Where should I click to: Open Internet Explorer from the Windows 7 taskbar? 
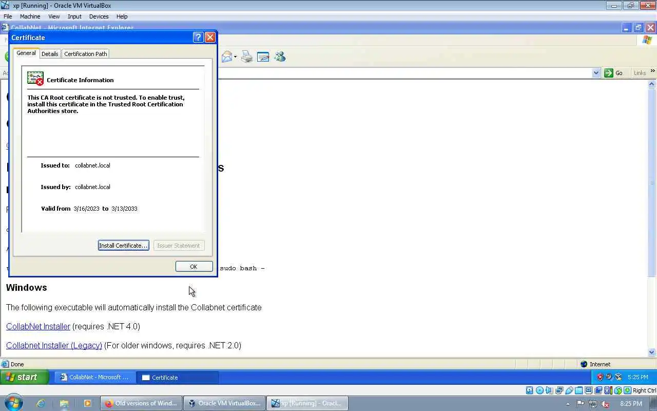[x=41, y=403]
